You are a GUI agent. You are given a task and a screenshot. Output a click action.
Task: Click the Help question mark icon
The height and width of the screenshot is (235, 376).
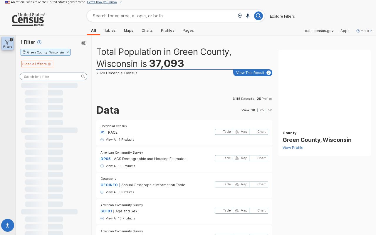(358, 31)
